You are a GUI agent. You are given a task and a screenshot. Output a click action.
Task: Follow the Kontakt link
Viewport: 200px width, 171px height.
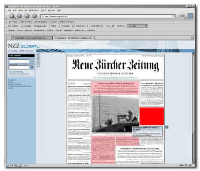point(30,51)
